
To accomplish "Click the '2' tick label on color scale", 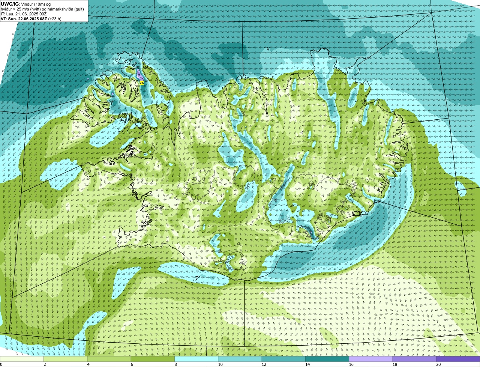I will (45, 364).
